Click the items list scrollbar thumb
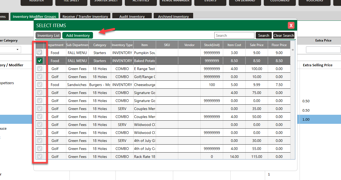Viewport: 341px width, 180px height. point(293,50)
